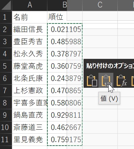
Task: Select row 4 header
Action: (6, 54)
